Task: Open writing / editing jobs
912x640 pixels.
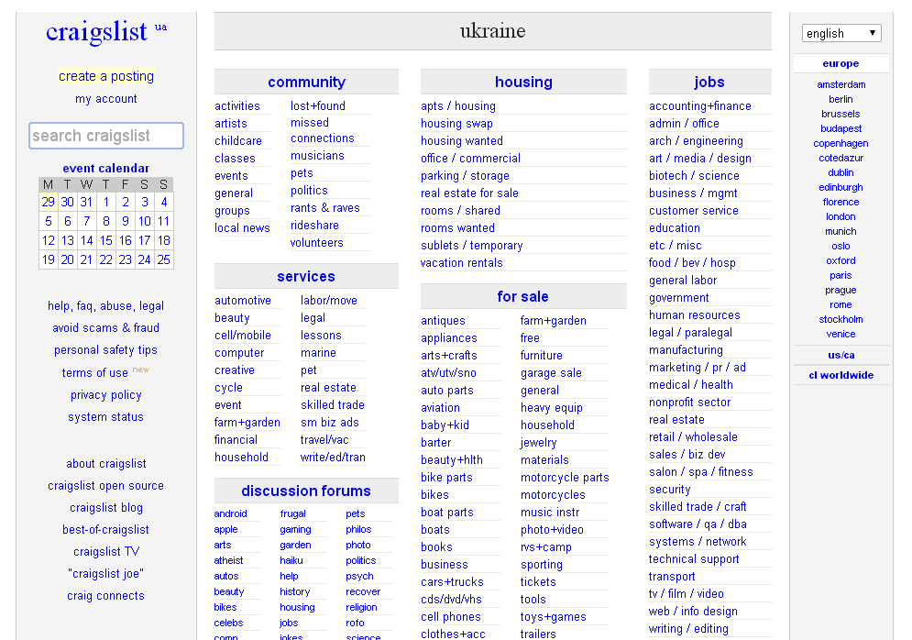Action: coord(688,629)
